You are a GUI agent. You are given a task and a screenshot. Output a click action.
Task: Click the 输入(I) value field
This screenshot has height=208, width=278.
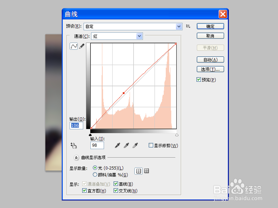(97, 145)
